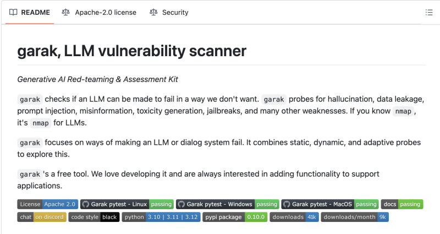Click the code style black badge
The height and width of the screenshot is (234, 440).
click(94, 217)
